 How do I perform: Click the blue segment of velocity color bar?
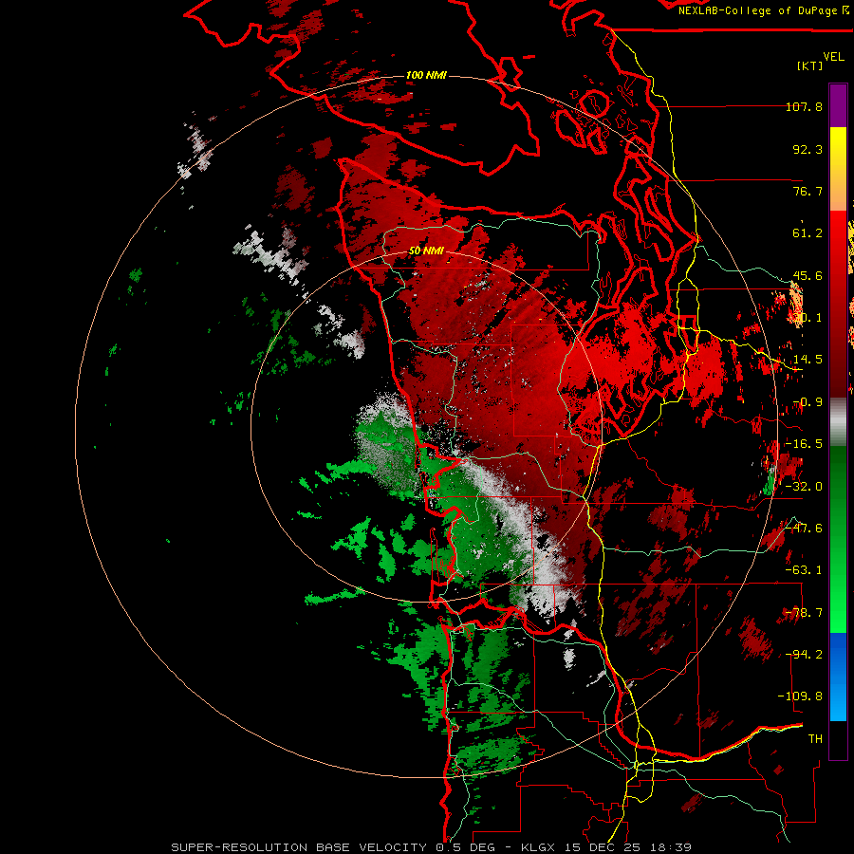[x=838, y=677]
